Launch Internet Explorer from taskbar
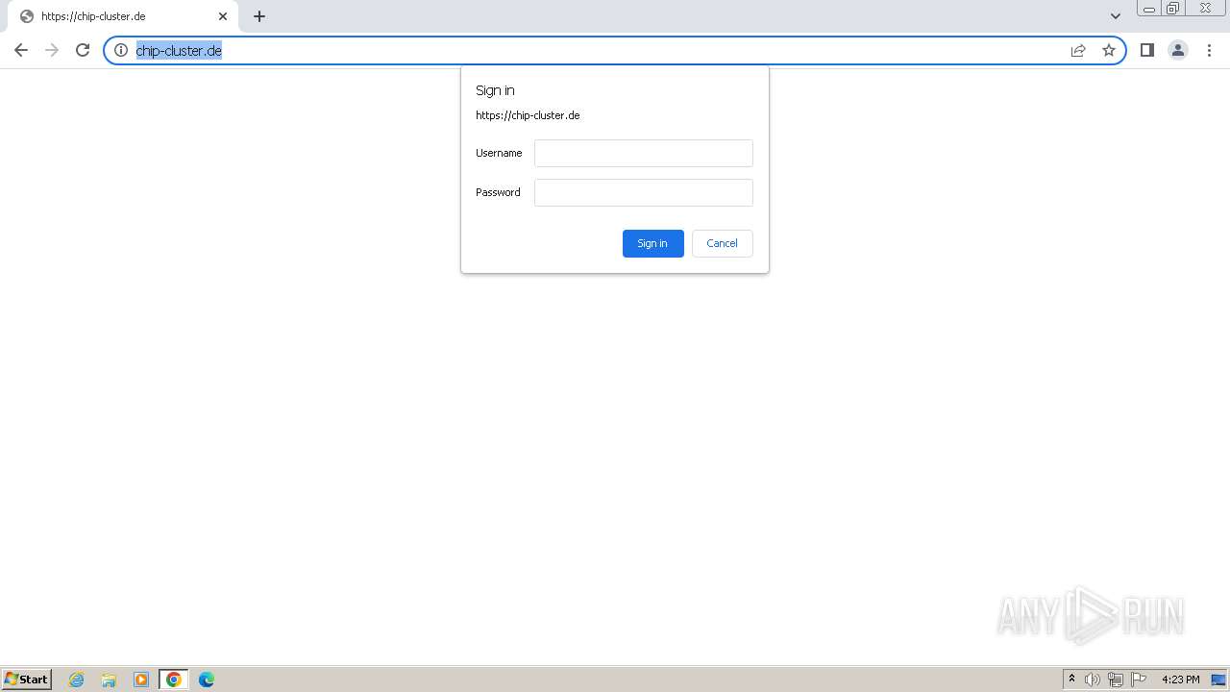Screen dimensions: 1230x692 (77, 680)
